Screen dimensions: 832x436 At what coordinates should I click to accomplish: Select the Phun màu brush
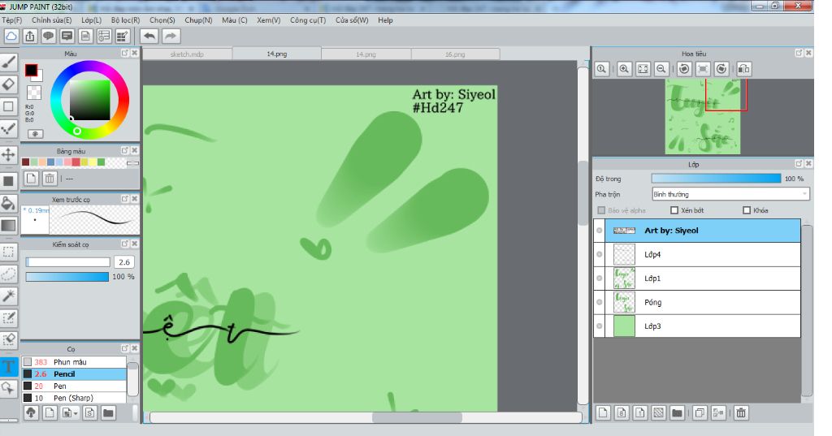coord(74,362)
